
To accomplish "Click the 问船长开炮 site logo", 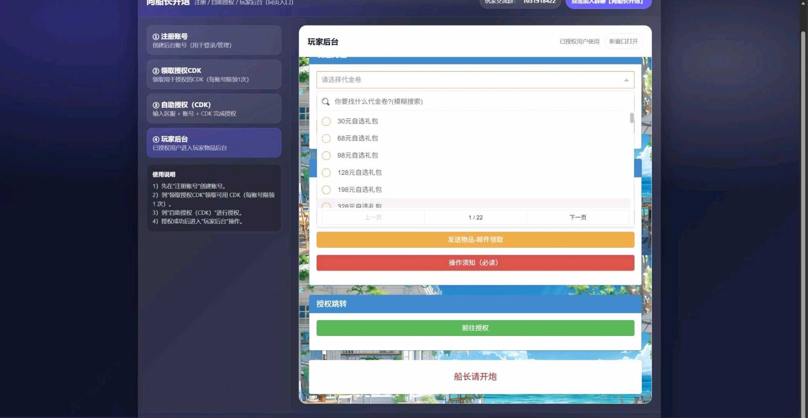I will [x=167, y=3].
